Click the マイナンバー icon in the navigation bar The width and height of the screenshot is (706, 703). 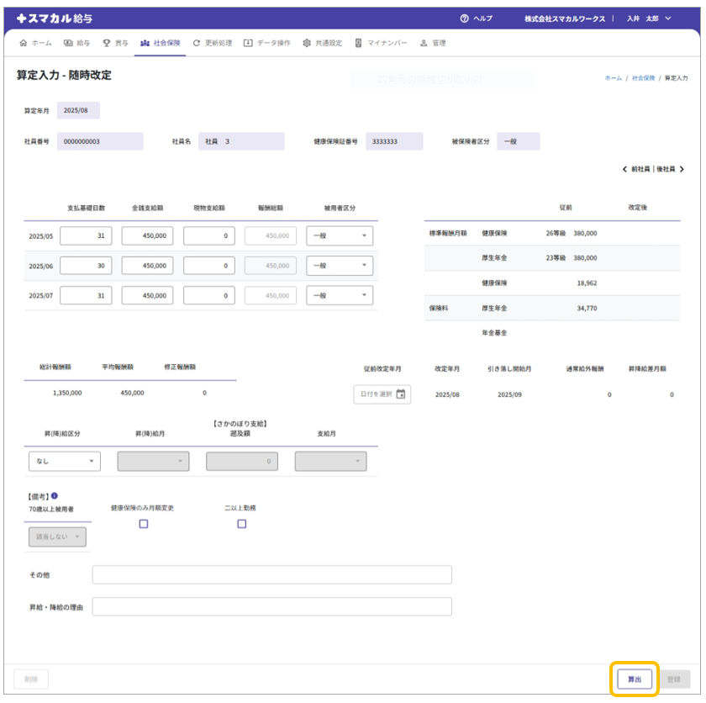point(359,43)
